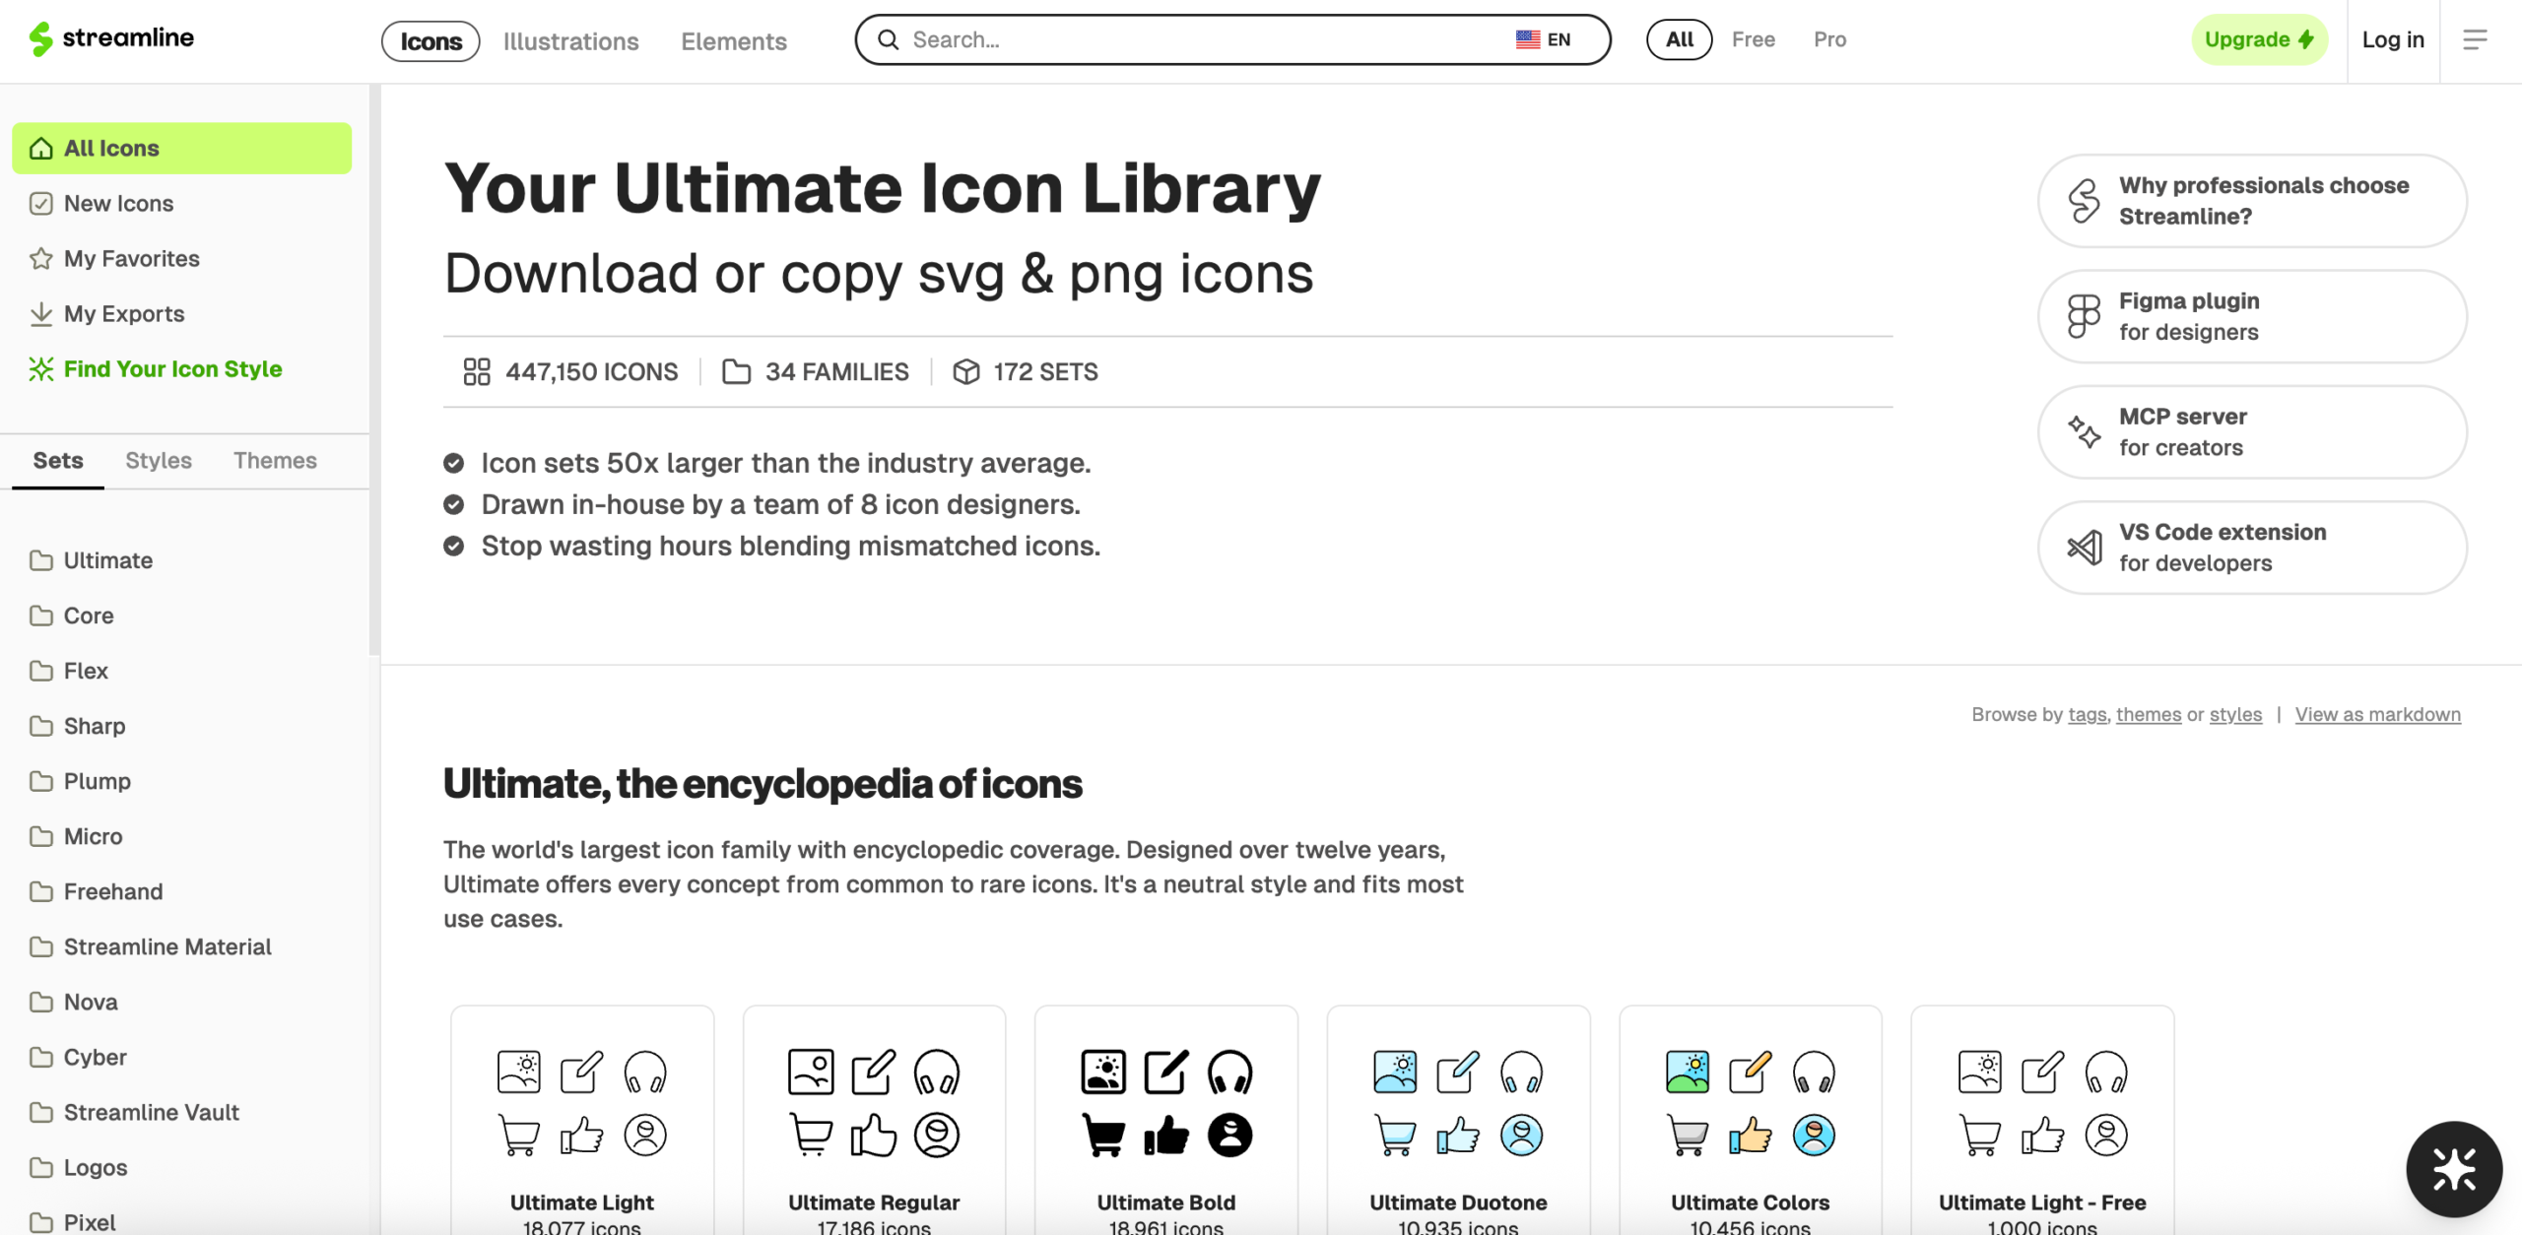Click the home icon beside All Icons
Screen dimensions: 2522x1235
point(41,148)
